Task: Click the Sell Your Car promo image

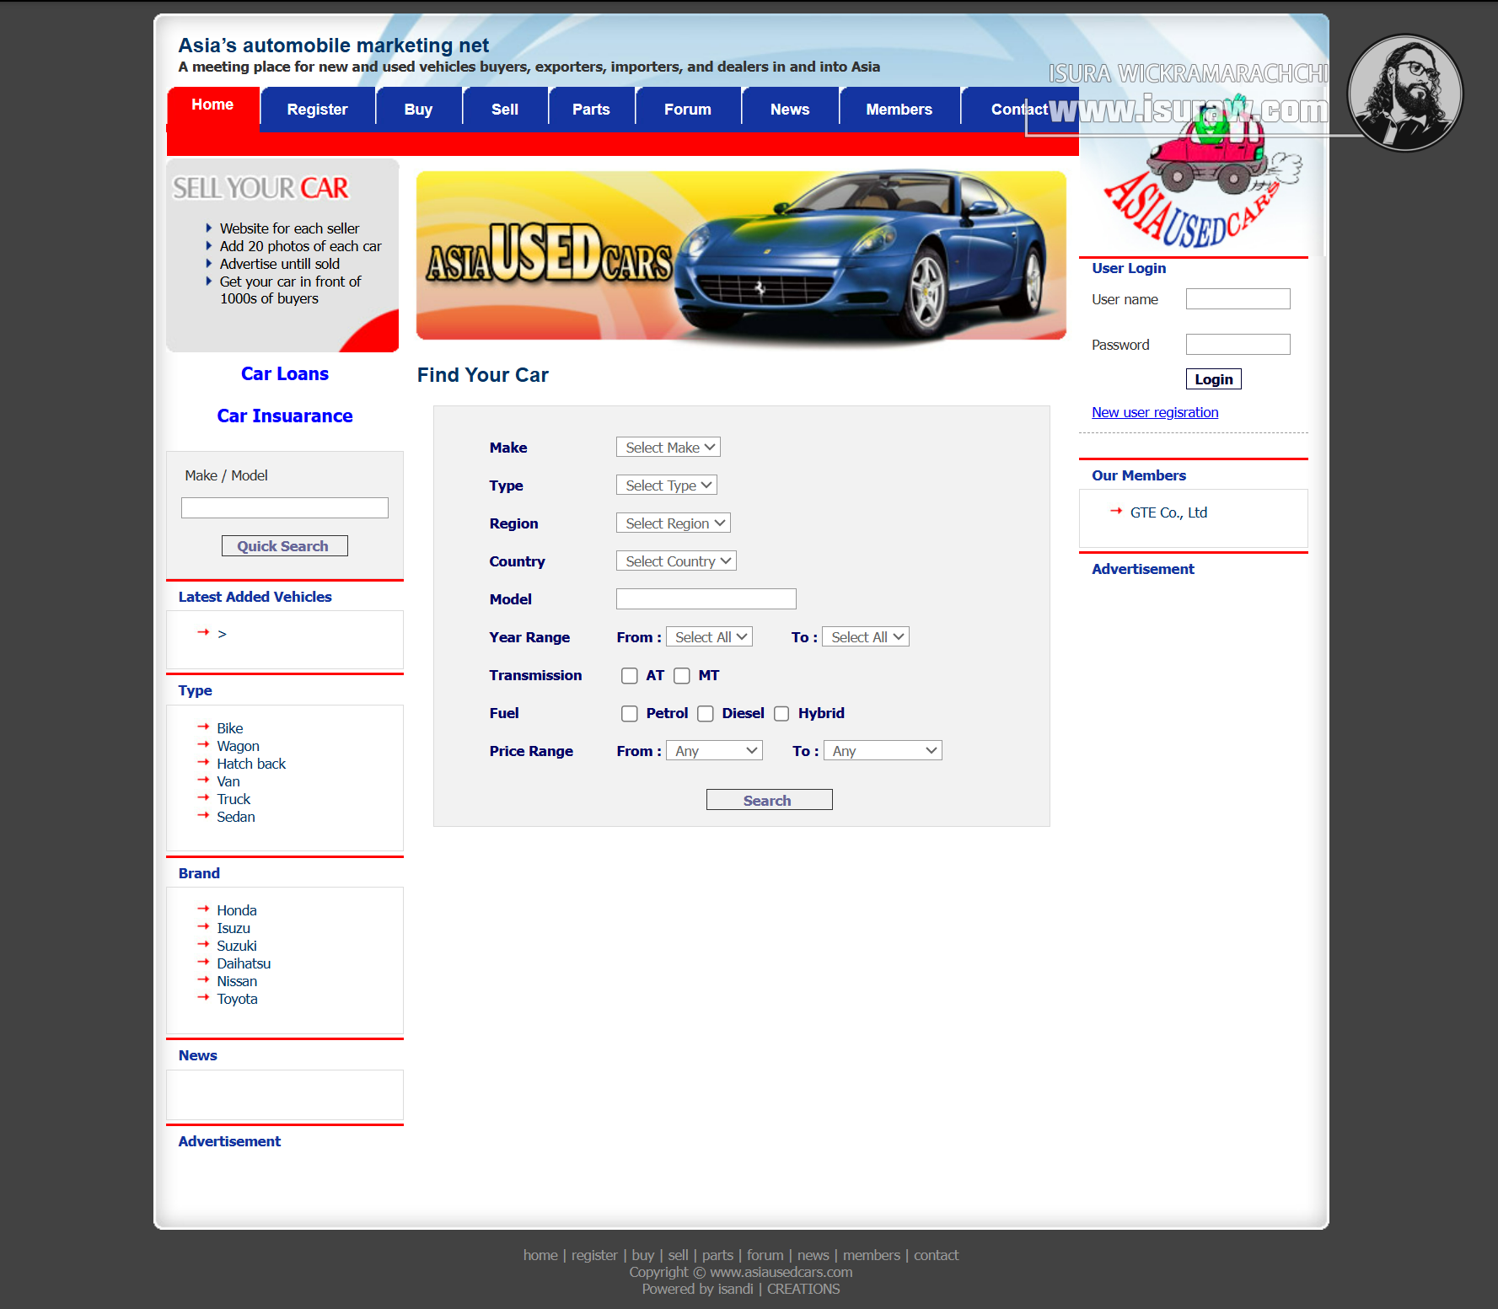Action: (282, 255)
